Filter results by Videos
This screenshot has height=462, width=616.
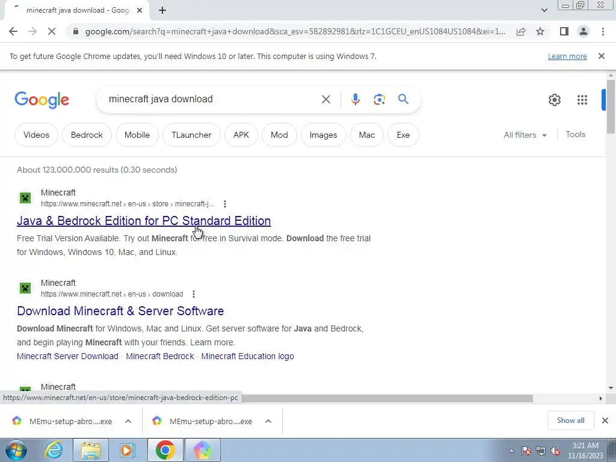[x=36, y=135]
